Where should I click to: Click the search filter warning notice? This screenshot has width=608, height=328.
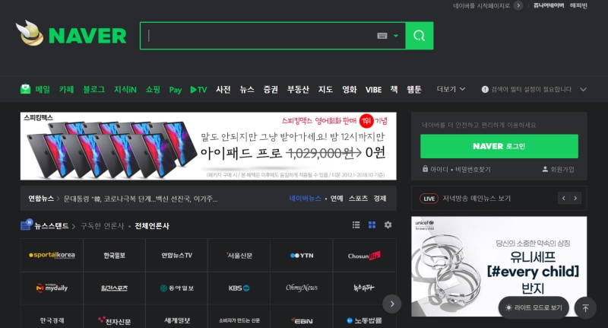click(x=527, y=89)
